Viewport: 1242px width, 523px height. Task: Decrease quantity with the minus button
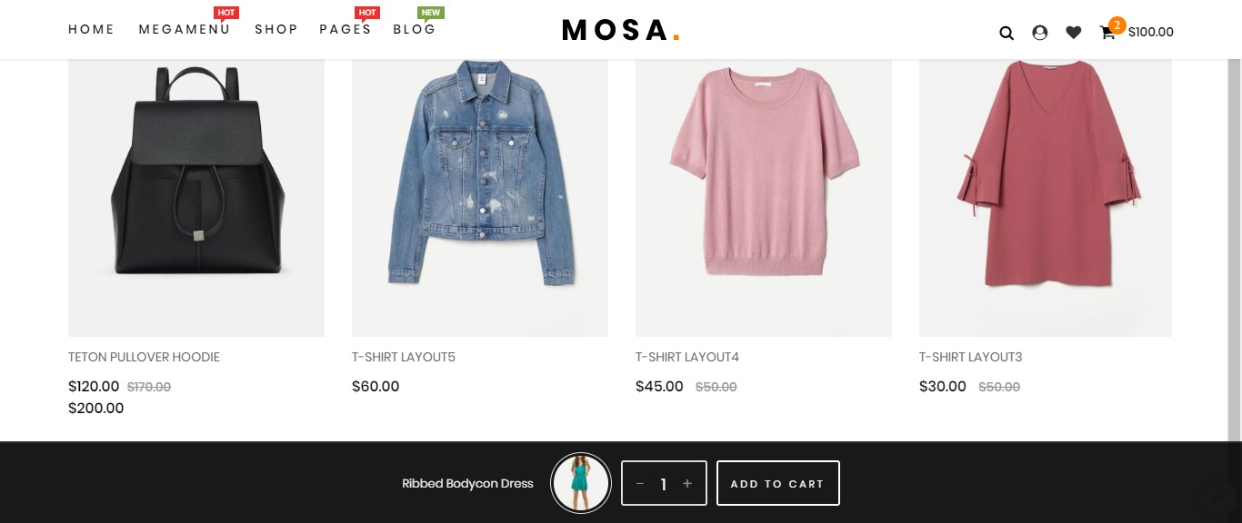(640, 484)
